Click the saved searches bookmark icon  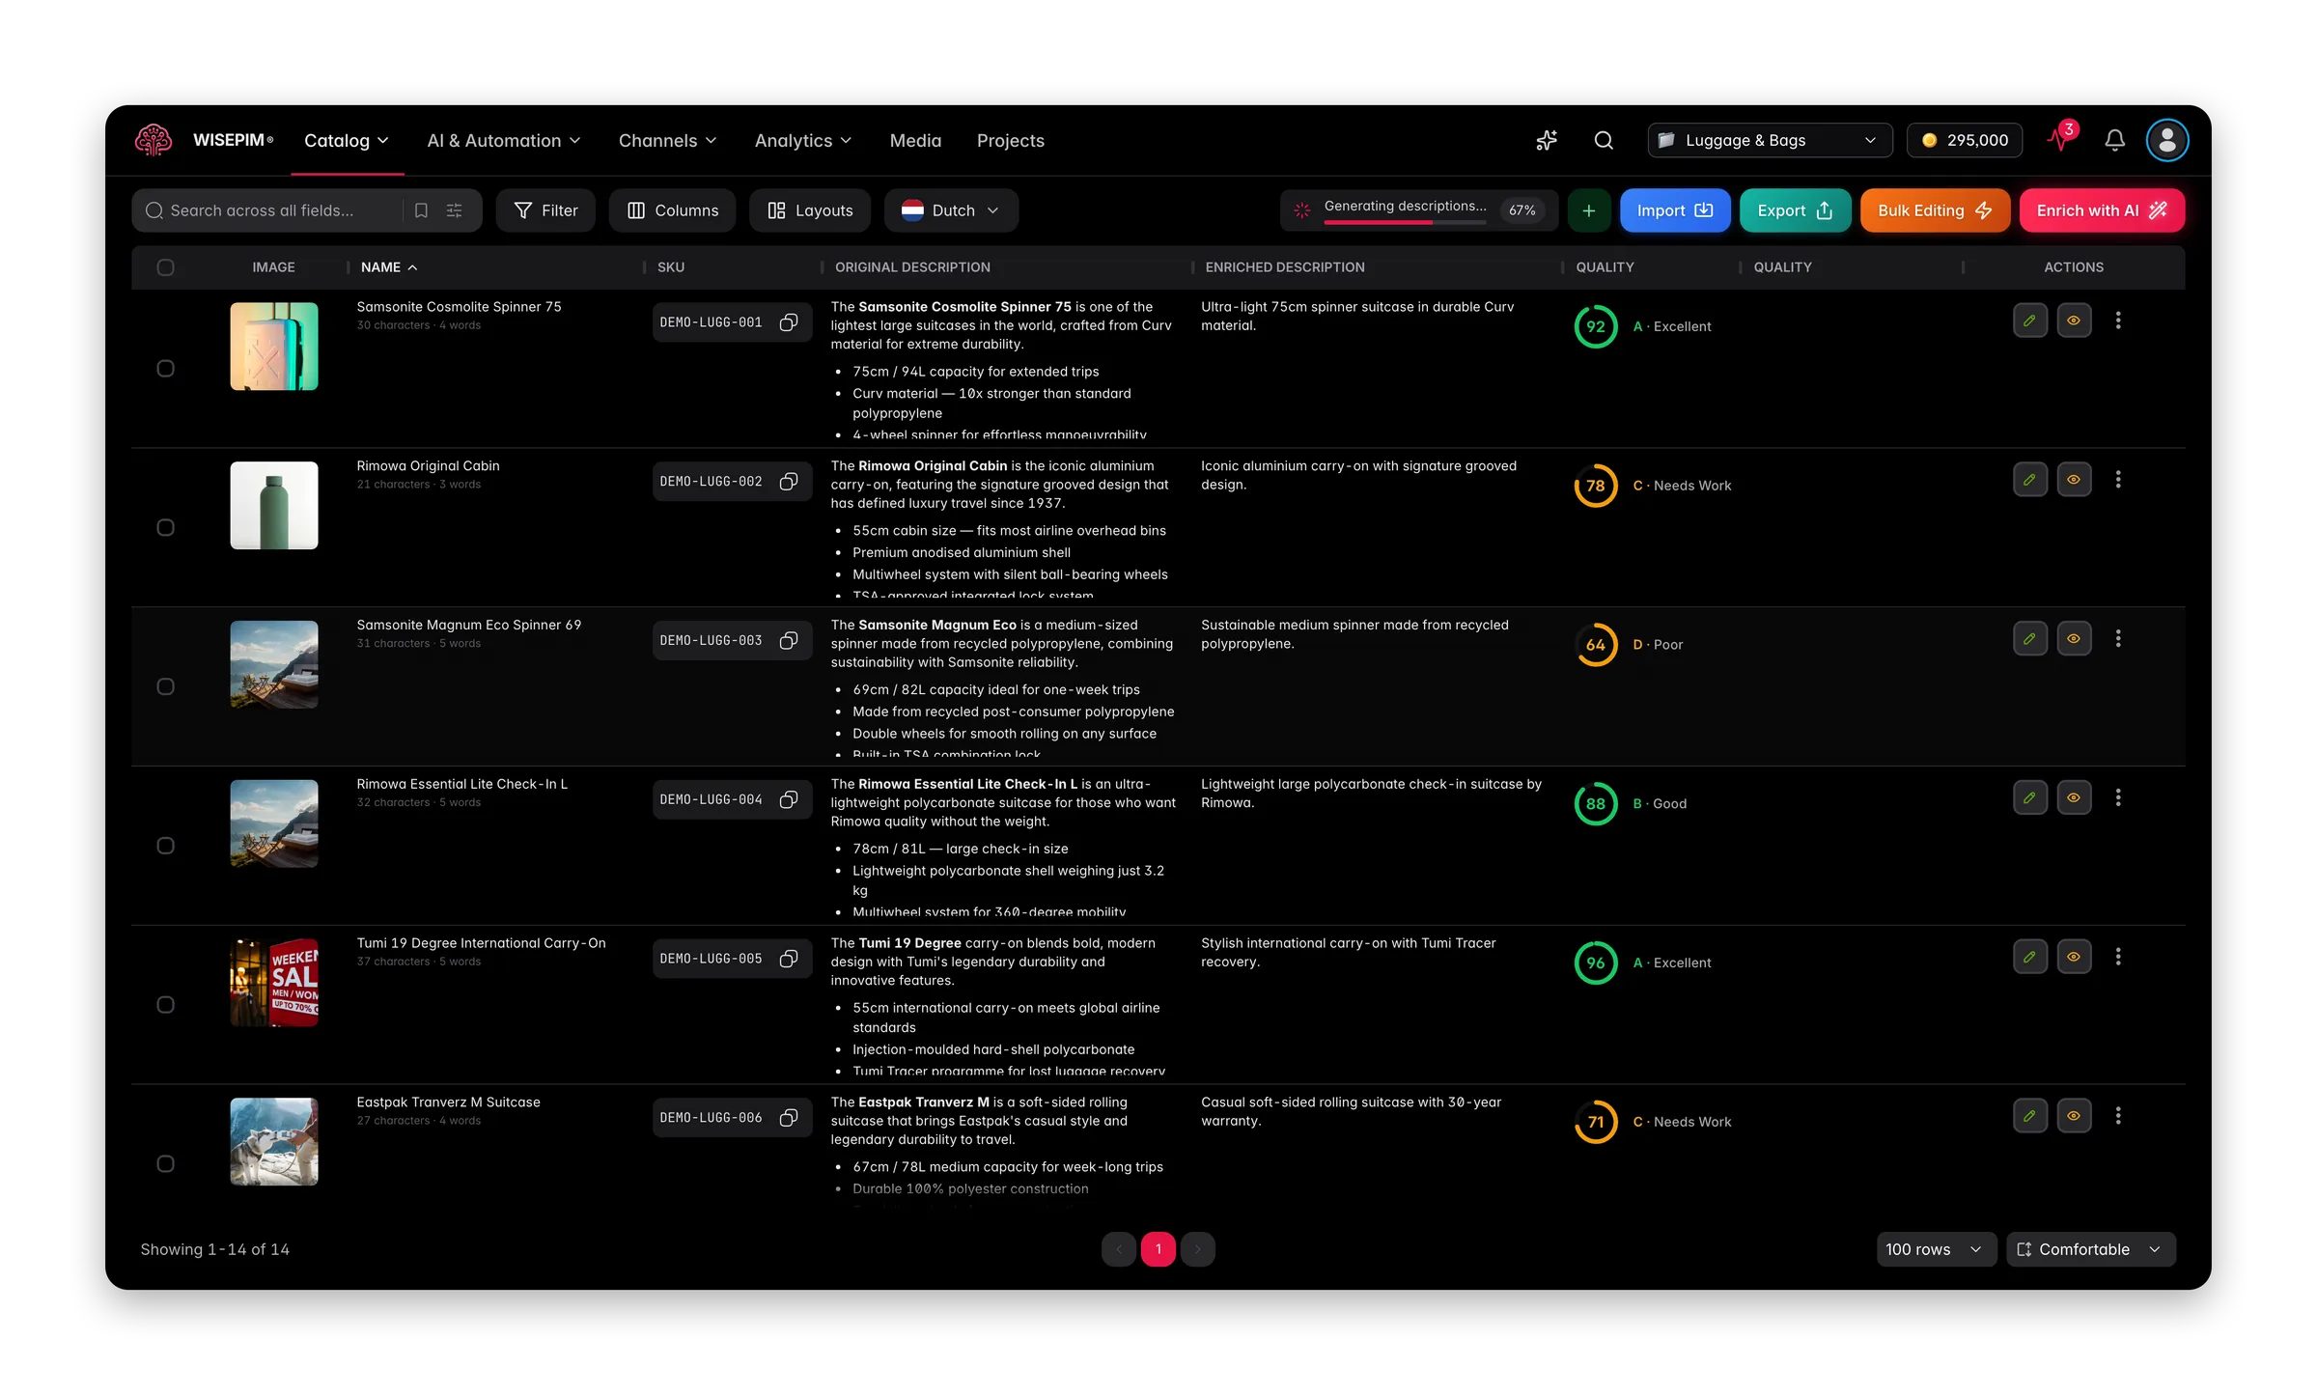click(421, 210)
